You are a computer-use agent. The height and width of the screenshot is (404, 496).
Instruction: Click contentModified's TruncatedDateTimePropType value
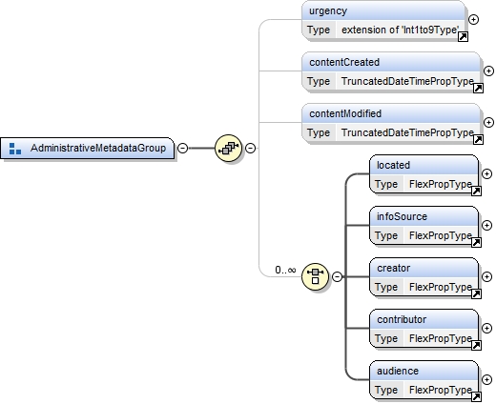coord(407,132)
